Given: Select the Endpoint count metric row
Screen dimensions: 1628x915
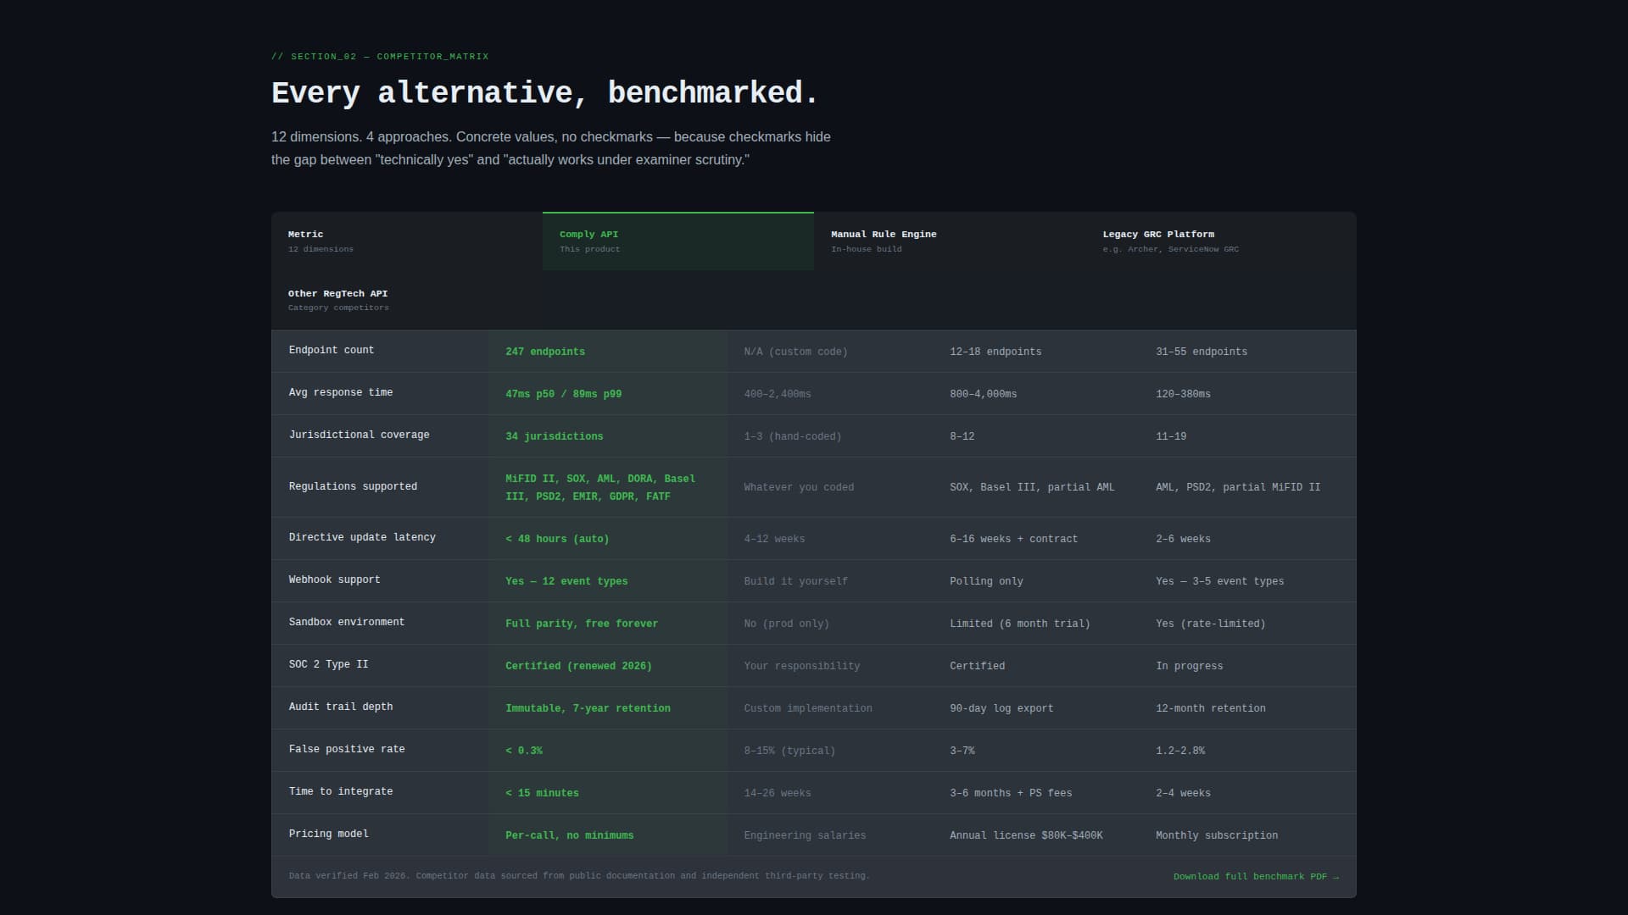Looking at the screenshot, I should click(332, 350).
